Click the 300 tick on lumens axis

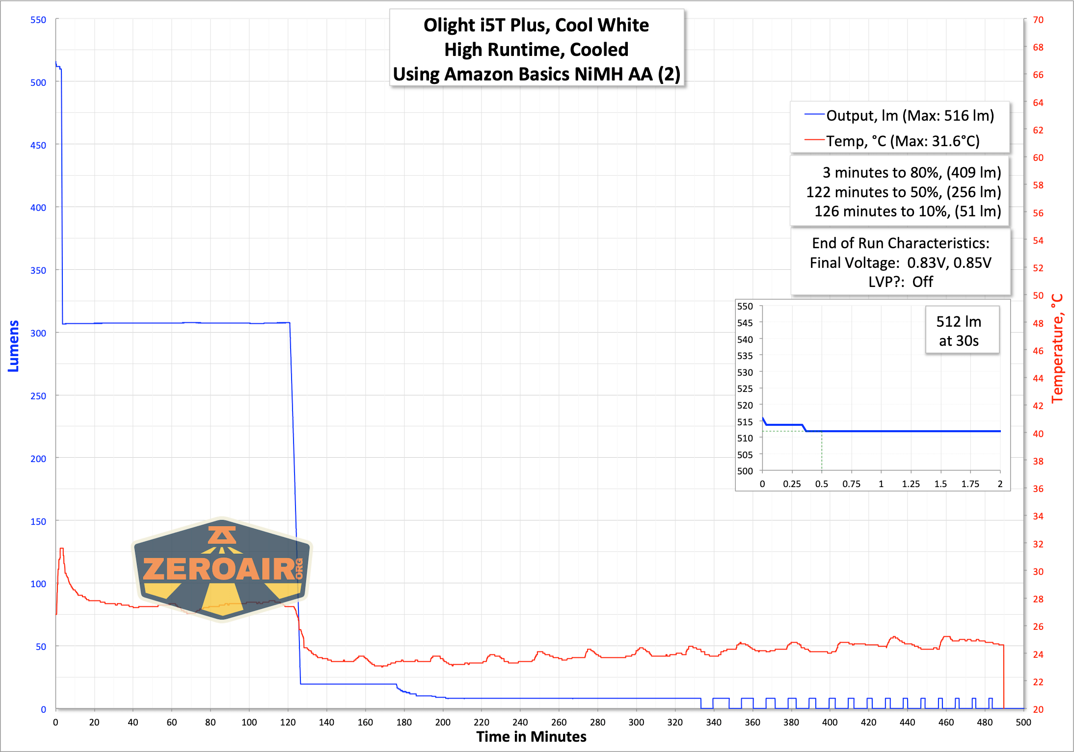coord(38,333)
